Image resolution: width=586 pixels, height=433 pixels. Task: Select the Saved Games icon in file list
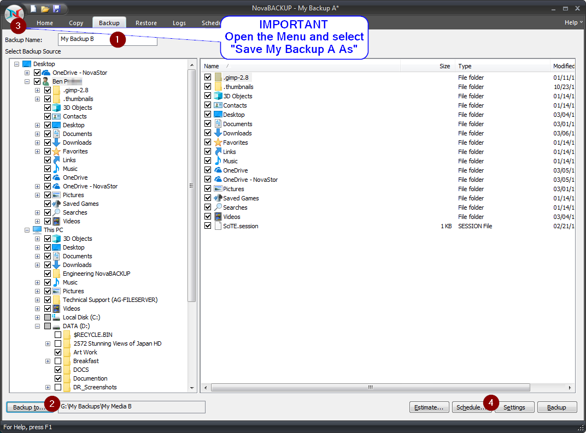218,198
